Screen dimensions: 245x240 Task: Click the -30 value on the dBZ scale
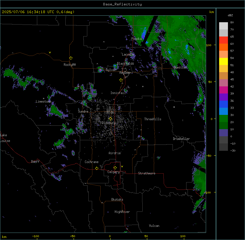tap(233, 150)
